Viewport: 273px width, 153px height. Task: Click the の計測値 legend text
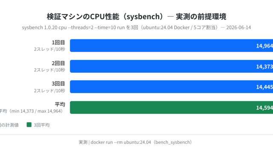[9, 125]
